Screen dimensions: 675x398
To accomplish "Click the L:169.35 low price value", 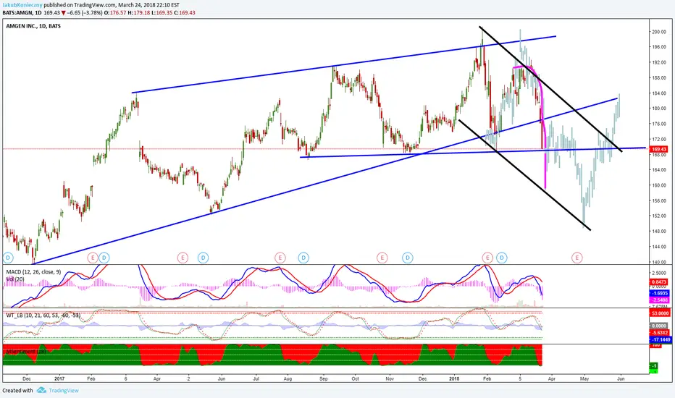I will point(162,13).
